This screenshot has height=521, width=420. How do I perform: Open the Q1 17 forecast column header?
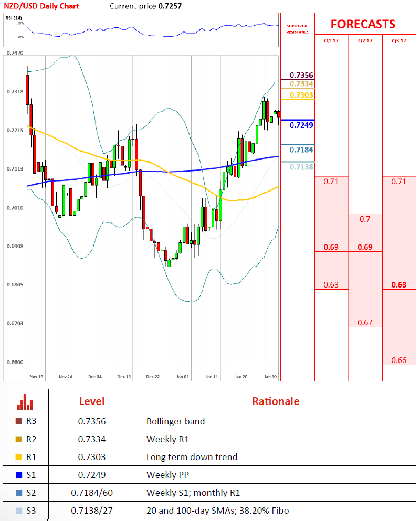point(331,40)
